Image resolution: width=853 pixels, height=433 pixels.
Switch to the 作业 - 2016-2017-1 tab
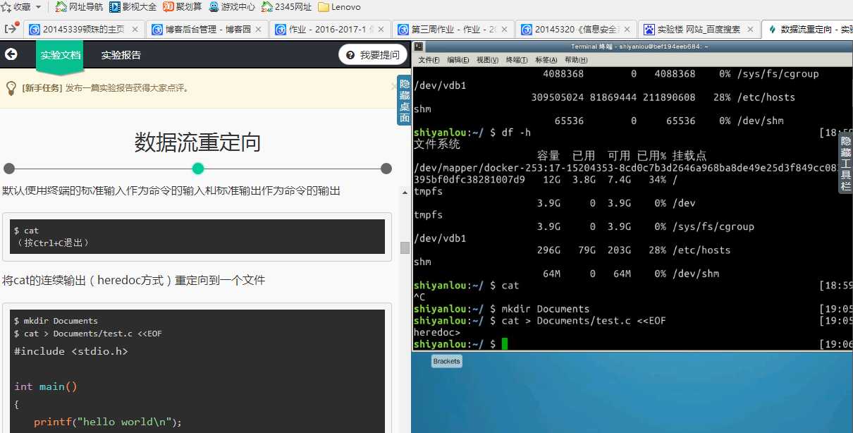tap(331, 29)
